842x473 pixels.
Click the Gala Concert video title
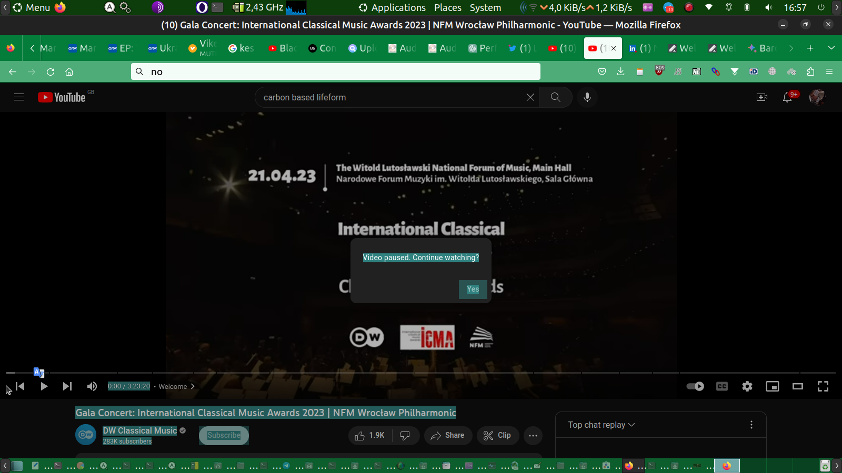[x=266, y=413]
